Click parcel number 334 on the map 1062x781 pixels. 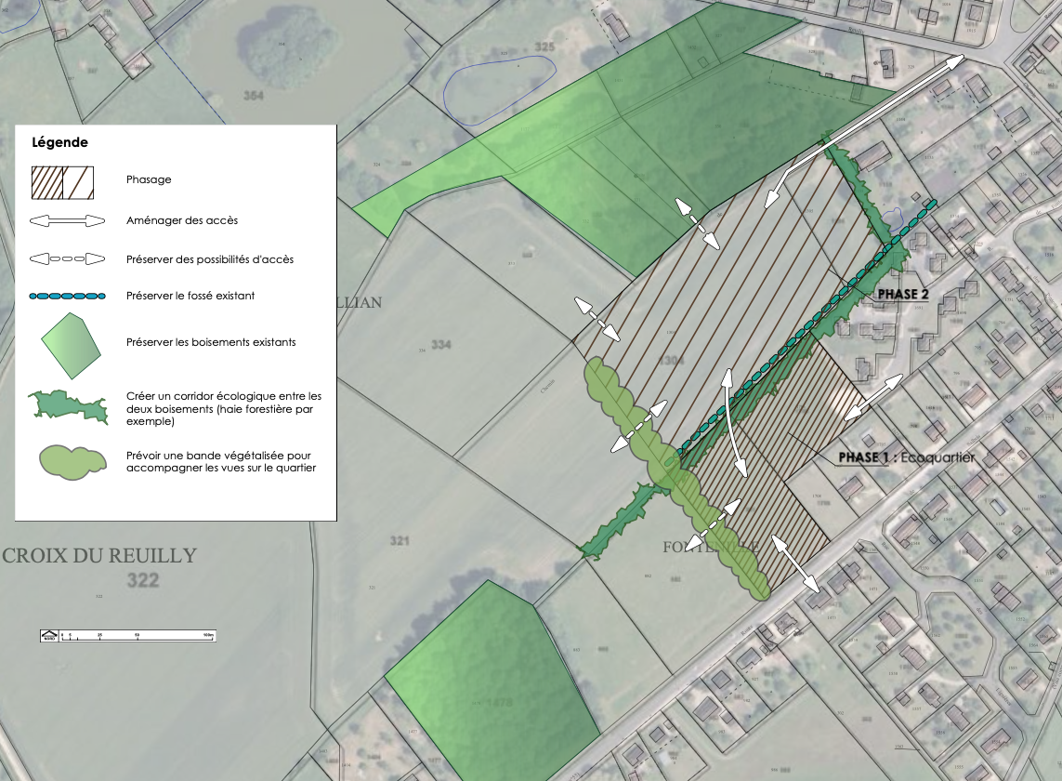(x=440, y=345)
